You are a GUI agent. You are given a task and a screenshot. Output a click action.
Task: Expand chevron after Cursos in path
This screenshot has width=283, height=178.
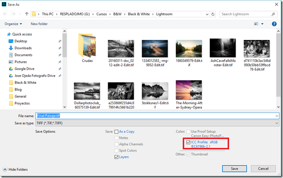click(110, 14)
